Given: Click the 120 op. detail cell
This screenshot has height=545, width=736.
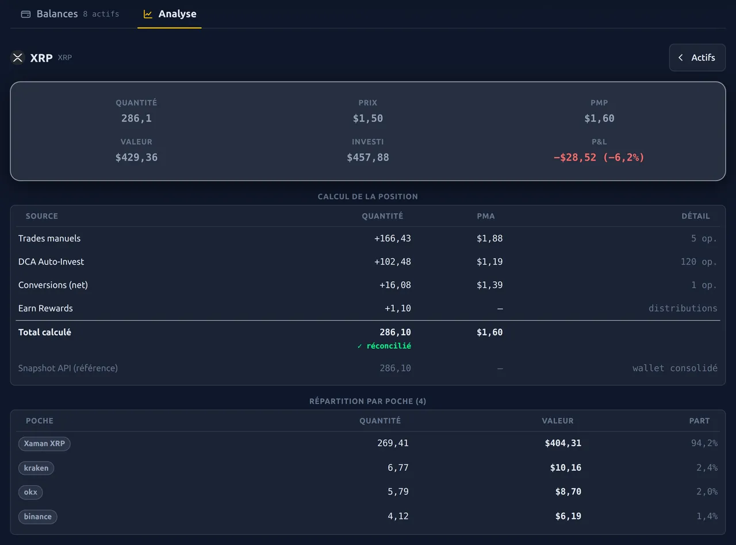Looking at the screenshot, I should point(699,262).
